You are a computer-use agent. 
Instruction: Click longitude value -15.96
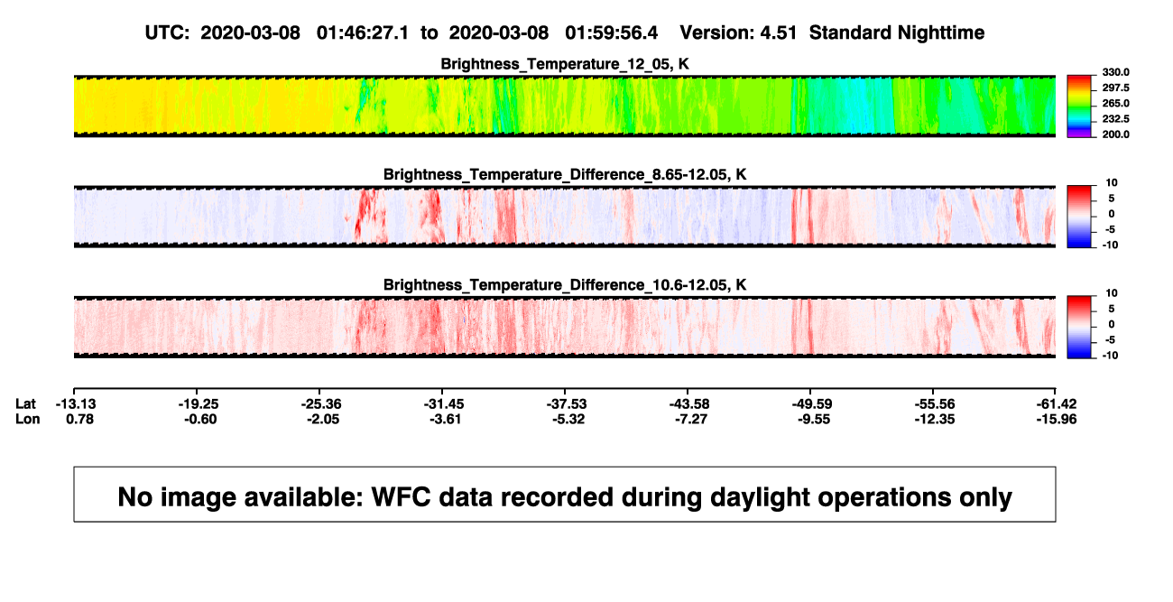click(x=1057, y=419)
